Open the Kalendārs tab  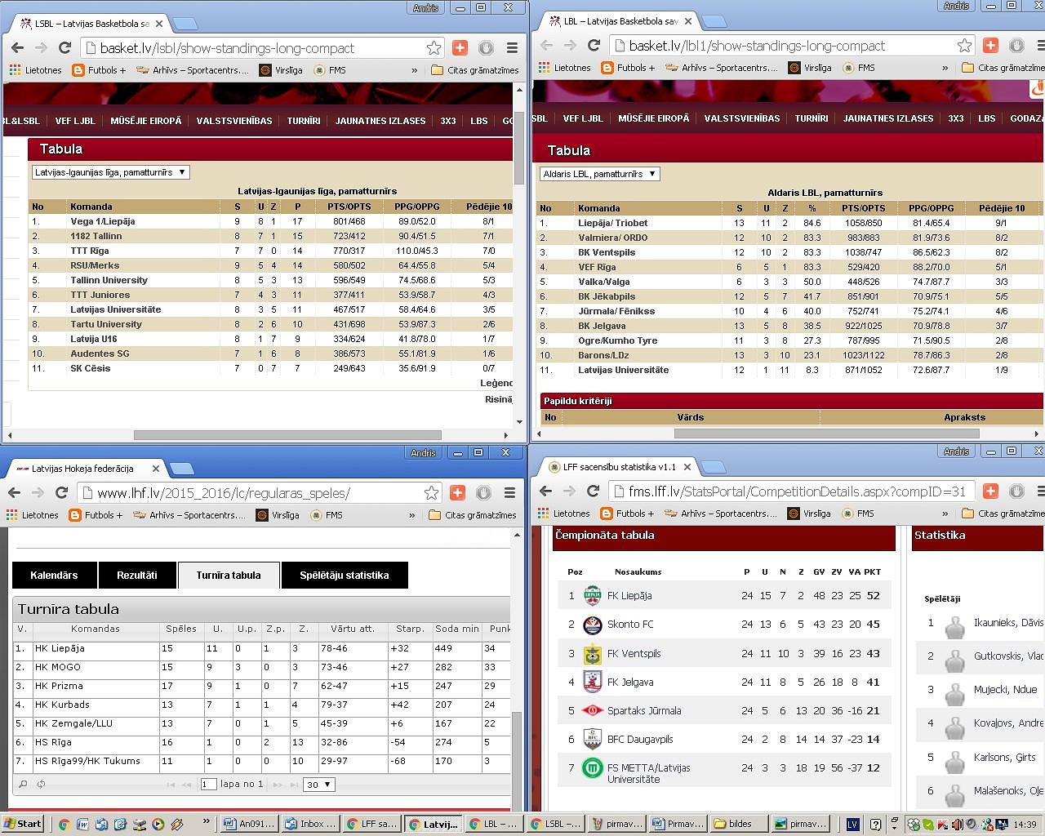click(x=54, y=576)
